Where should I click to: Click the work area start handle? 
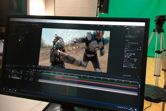pyautogui.click(x=42, y=73)
